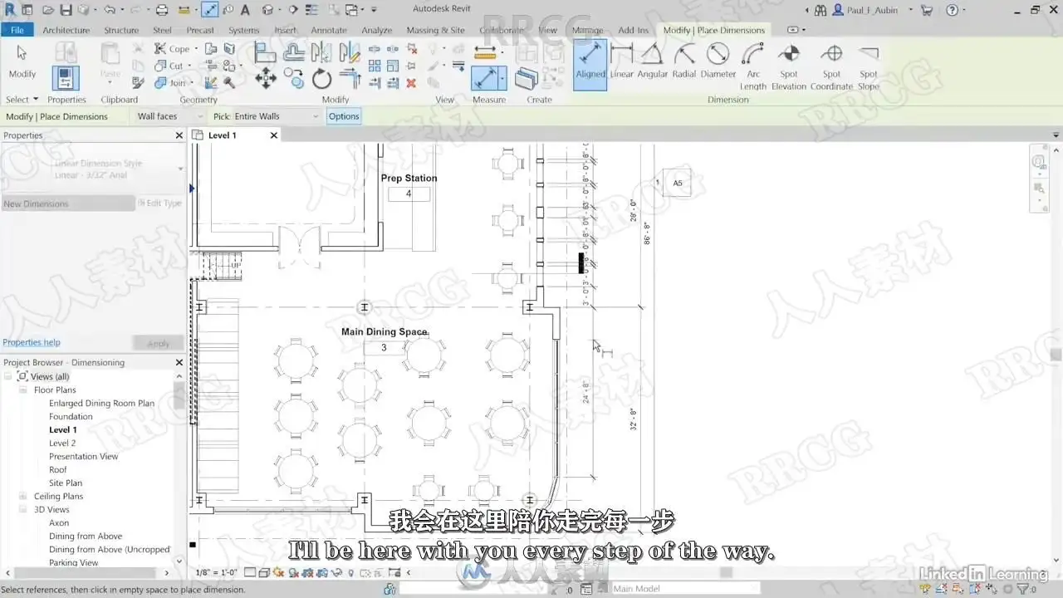The width and height of the screenshot is (1063, 598).
Task: Open the Help question mark icon
Action: point(952,10)
